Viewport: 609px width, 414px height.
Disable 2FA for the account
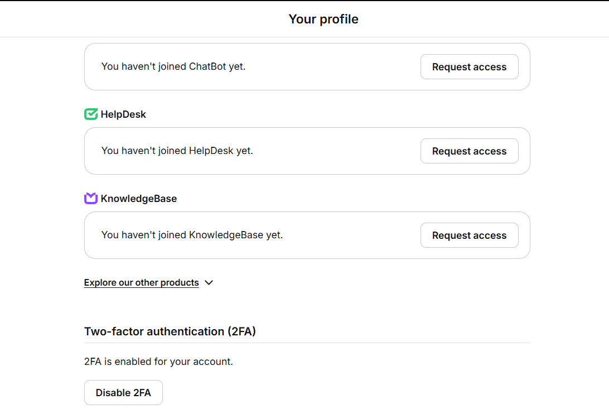point(123,393)
